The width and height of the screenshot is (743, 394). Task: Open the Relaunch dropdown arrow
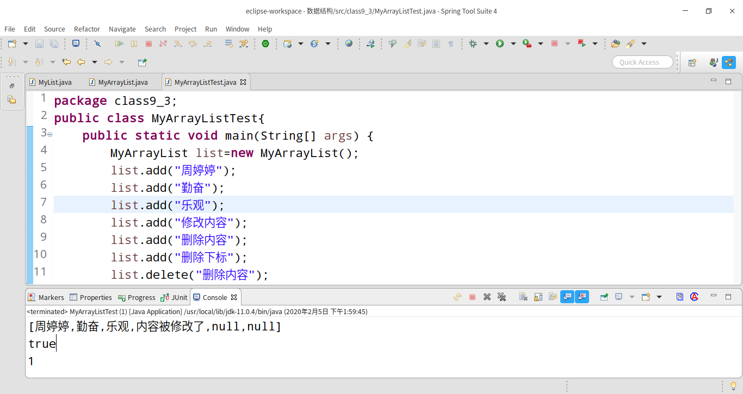point(595,43)
